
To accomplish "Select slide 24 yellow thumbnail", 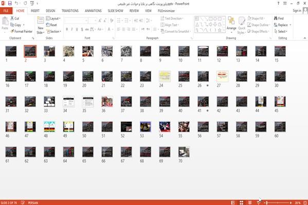I will (165, 77).
